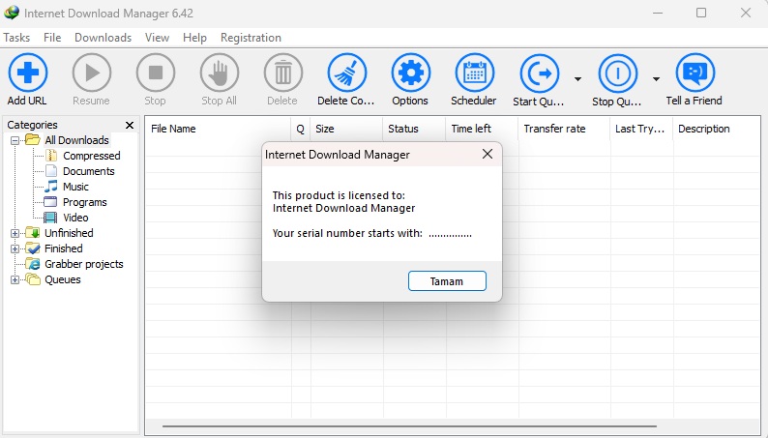Click the Documents category page icon
768x438 pixels.
click(51, 171)
